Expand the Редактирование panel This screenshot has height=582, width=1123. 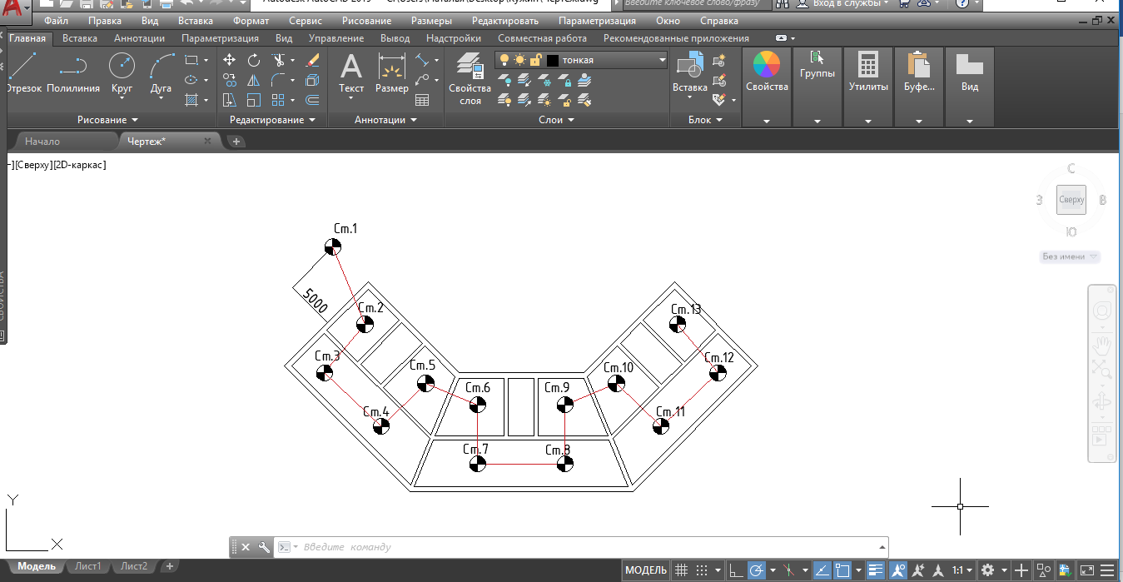273,120
